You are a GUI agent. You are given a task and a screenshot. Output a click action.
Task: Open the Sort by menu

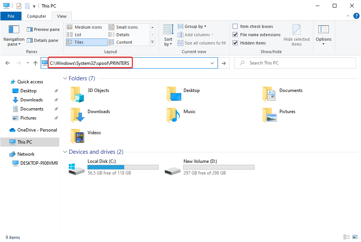tap(168, 35)
